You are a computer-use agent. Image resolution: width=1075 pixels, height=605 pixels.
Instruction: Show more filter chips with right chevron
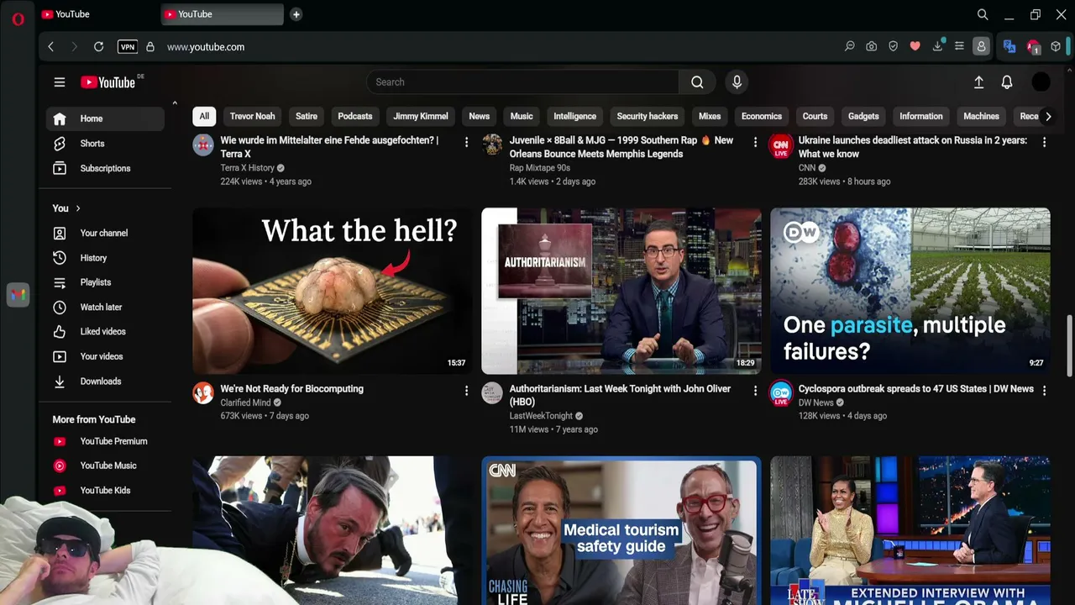(1048, 117)
